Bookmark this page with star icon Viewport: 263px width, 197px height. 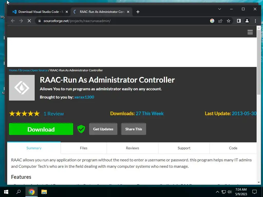228,21
